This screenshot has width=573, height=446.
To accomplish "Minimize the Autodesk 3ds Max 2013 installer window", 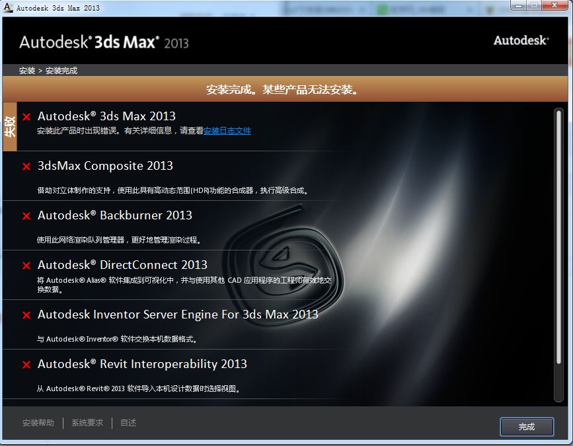I will coord(519,5).
